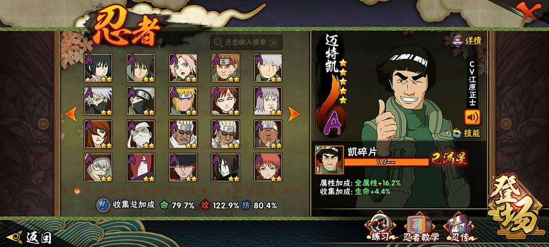549x247 pixels.
Task: Select the last page indicator dot
Action: coord(297,191)
